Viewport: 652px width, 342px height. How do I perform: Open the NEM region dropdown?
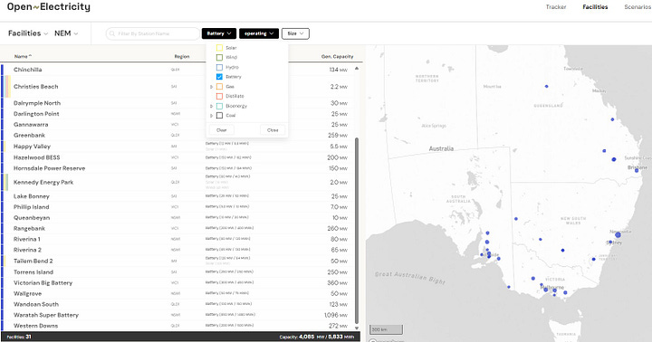[x=66, y=33]
